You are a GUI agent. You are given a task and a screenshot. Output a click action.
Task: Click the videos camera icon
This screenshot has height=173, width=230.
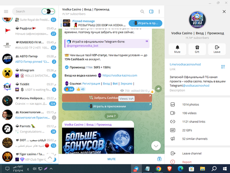click(x=172, y=113)
